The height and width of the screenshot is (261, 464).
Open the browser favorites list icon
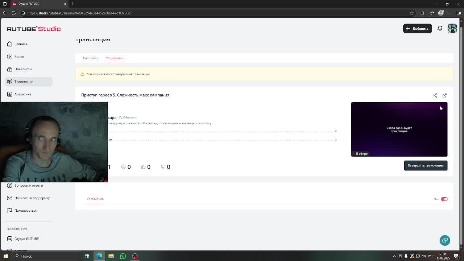(432, 13)
